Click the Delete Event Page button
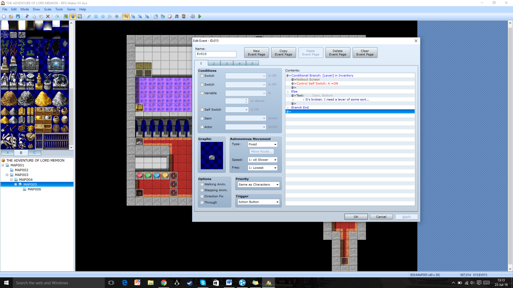 (338, 53)
